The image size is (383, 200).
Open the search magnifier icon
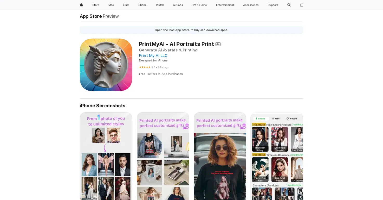[289, 5]
